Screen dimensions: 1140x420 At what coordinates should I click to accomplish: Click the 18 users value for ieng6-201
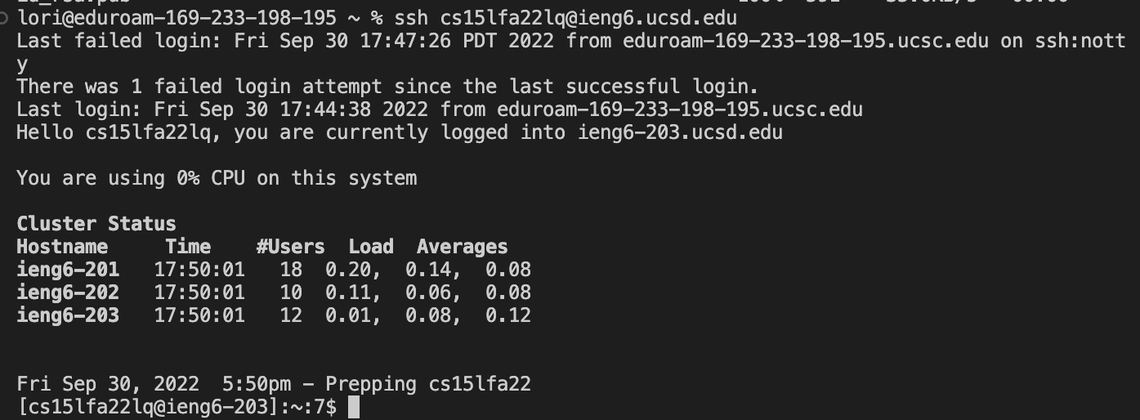pyautogui.click(x=291, y=270)
